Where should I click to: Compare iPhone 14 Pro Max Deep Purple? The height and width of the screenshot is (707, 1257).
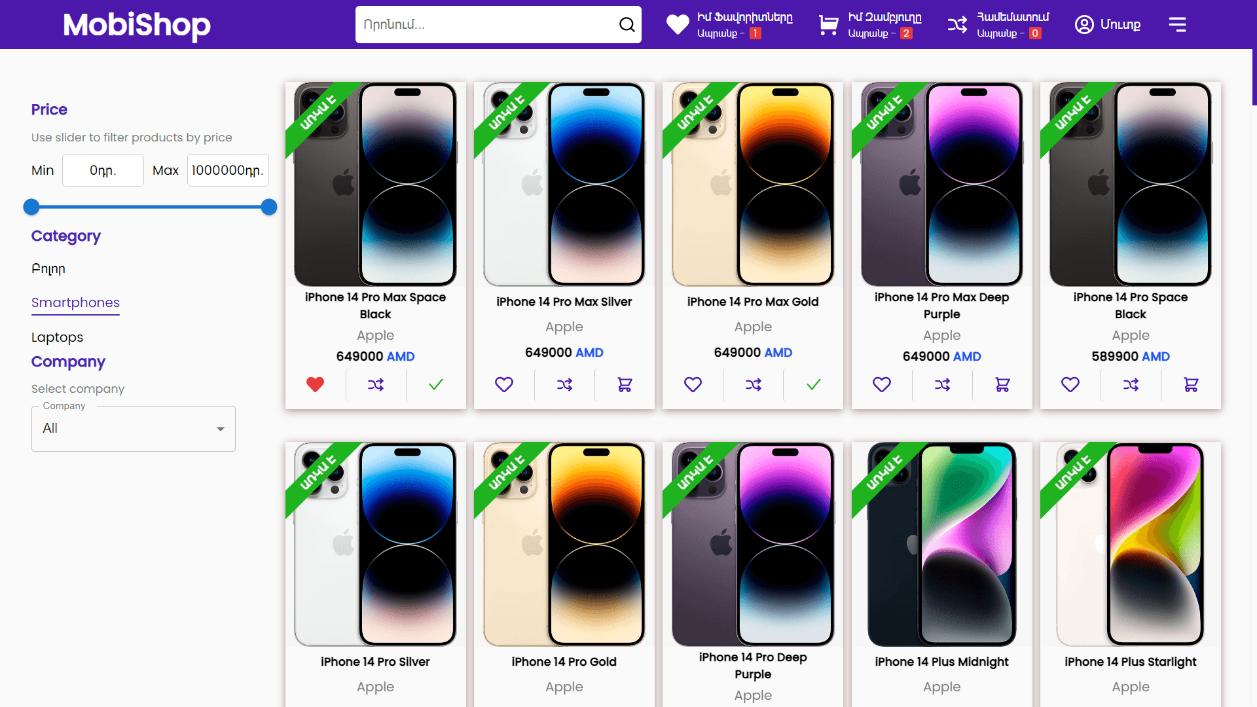coord(942,385)
